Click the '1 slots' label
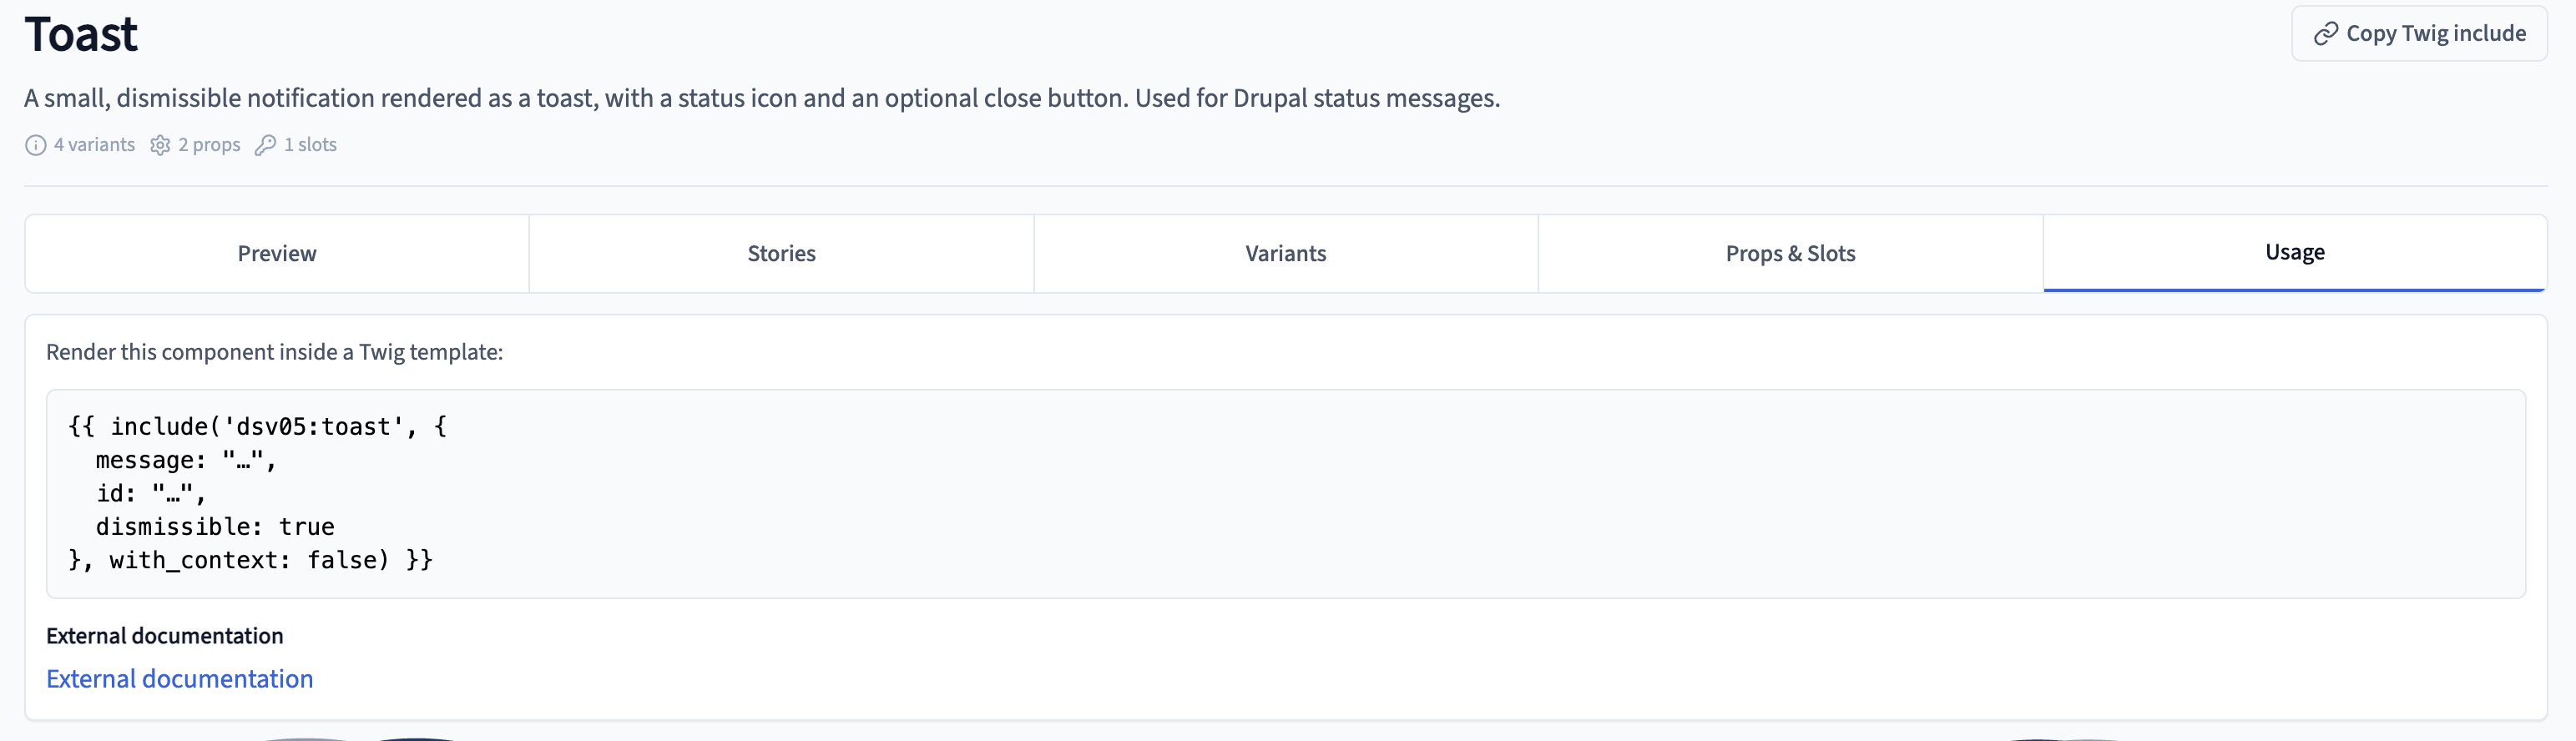The image size is (2576, 741). 310,145
